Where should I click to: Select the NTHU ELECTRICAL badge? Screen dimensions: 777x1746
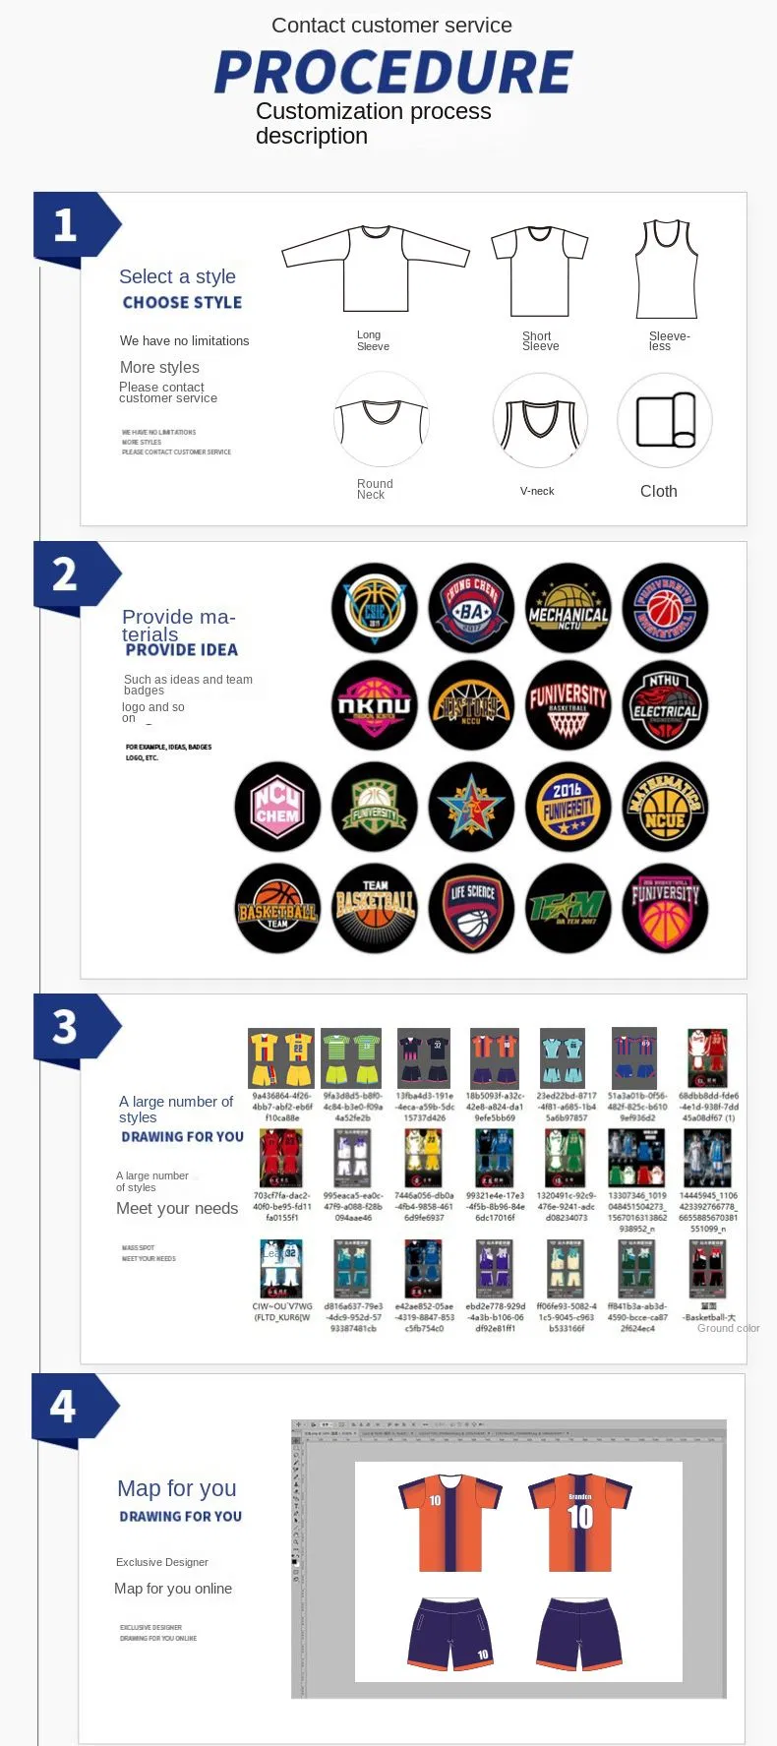(x=665, y=705)
